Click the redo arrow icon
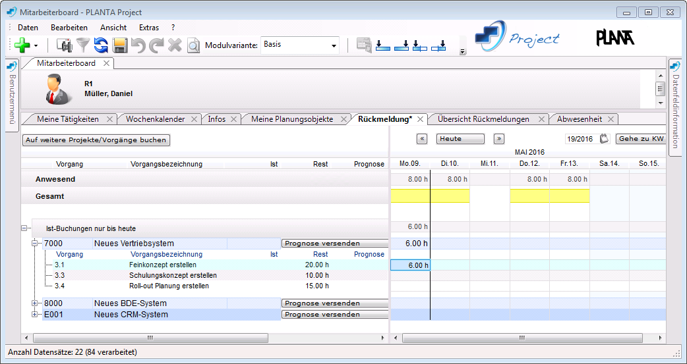687x364 pixels. click(156, 45)
